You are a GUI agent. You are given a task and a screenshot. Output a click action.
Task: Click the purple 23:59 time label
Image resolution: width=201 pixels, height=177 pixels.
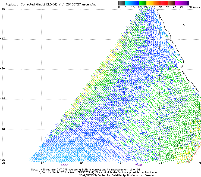click(139, 165)
